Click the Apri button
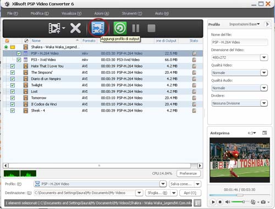The image size is (275, 209). (190, 193)
